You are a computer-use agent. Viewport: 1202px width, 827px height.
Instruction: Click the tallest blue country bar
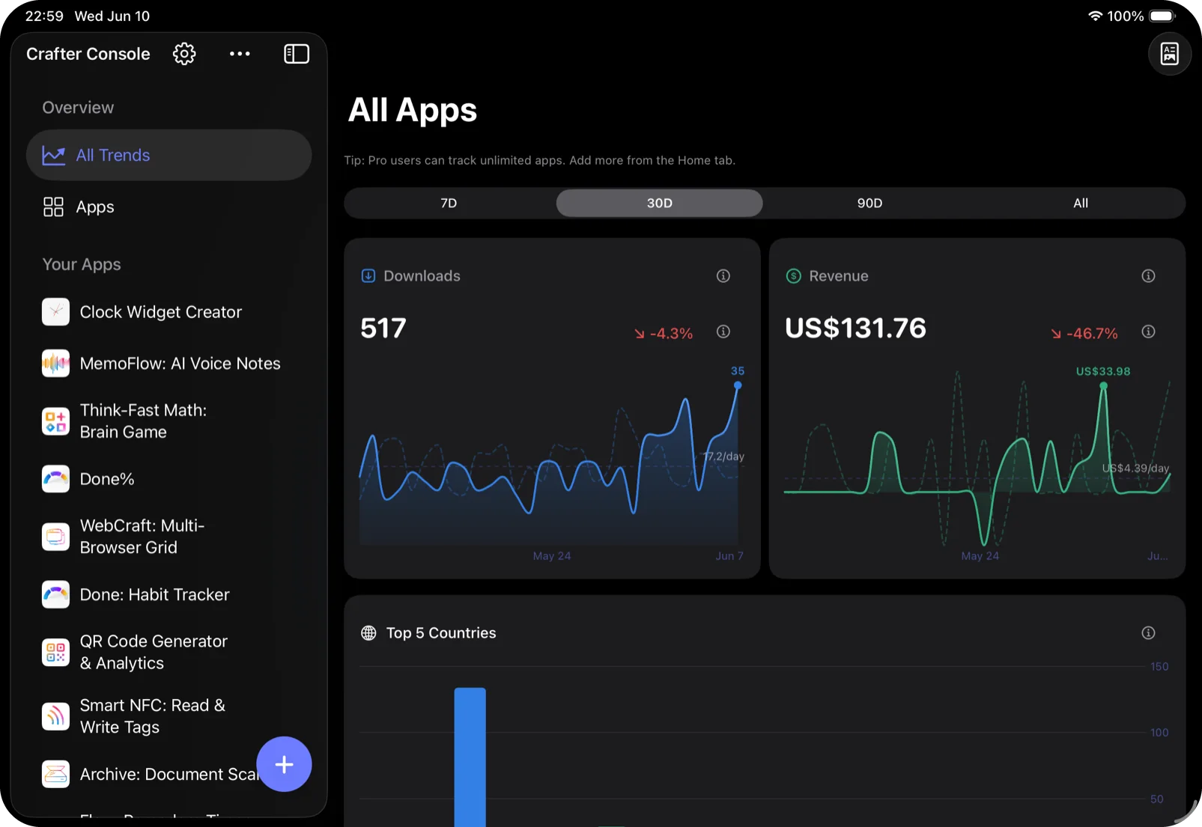tap(470, 757)
